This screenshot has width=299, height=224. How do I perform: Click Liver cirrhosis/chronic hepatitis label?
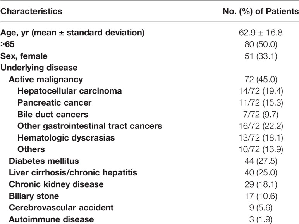73,173
